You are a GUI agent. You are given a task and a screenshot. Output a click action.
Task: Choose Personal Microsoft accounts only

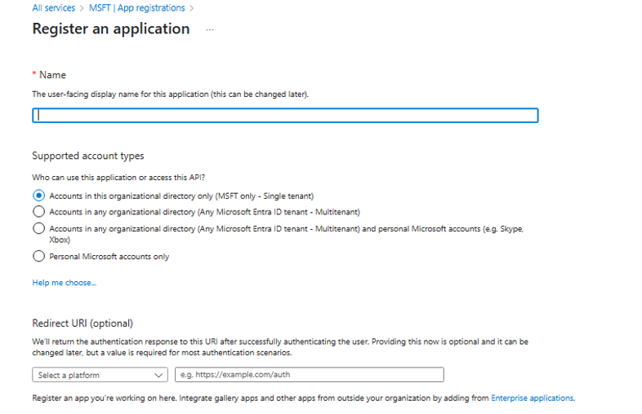point(38,256)
